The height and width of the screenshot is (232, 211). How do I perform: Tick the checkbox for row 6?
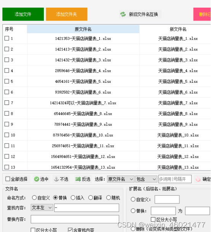pyautogui.click(x=7, y=92)
